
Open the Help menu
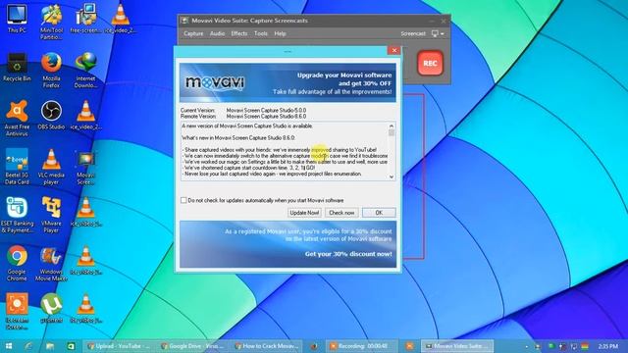[x=280, y=33]
